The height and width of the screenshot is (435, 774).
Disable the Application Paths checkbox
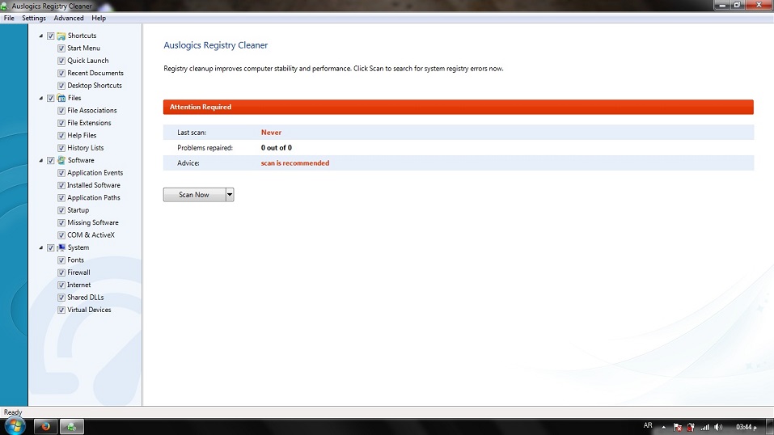point(61,197)
